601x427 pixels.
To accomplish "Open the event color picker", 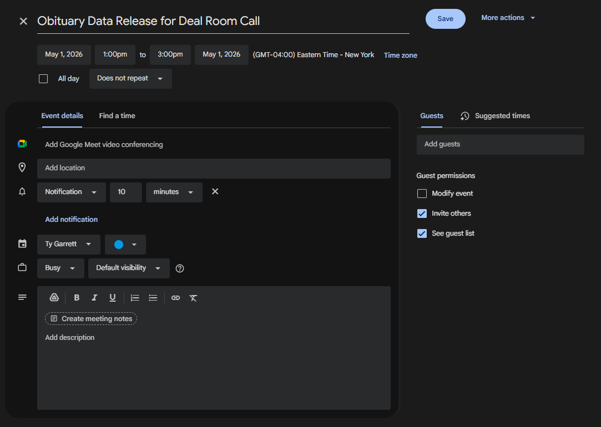I will tap(125, 244).
